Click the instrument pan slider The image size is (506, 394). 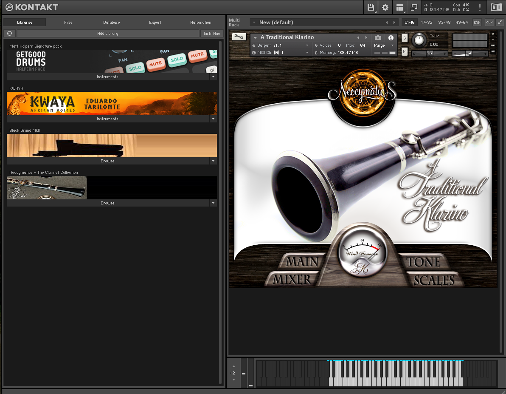point(430,53)
